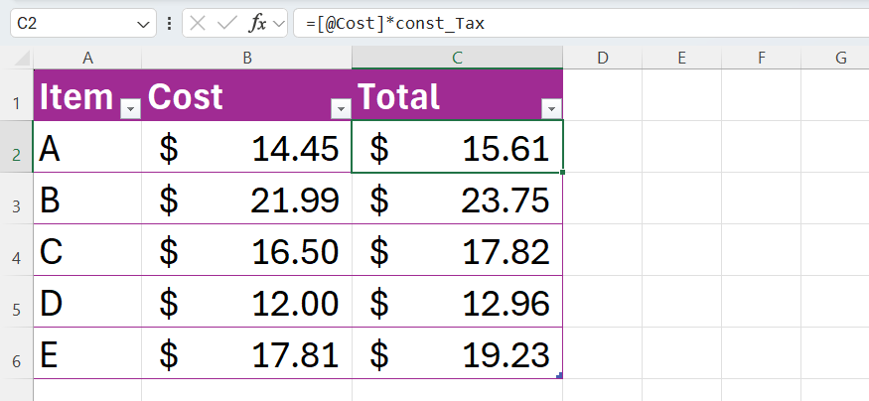This screenshot has height=401, width=869.
Task: Select the total cell 17.82
Action: coord(457,250)
